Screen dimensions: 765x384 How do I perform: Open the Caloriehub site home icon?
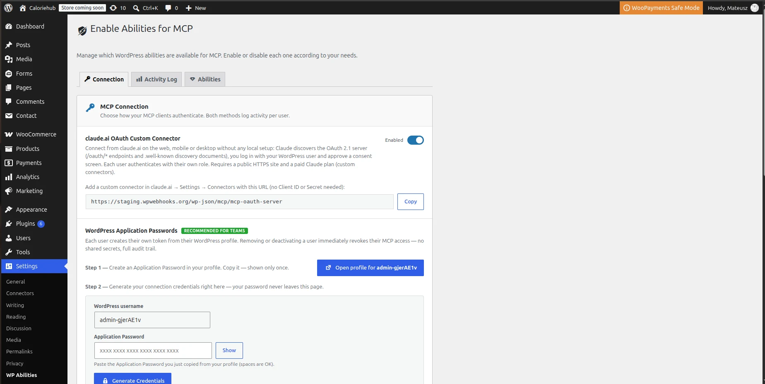point(23,8)
